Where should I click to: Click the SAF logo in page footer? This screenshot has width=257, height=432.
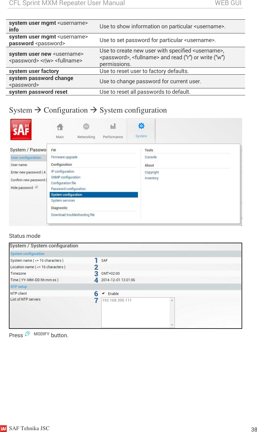4,428
